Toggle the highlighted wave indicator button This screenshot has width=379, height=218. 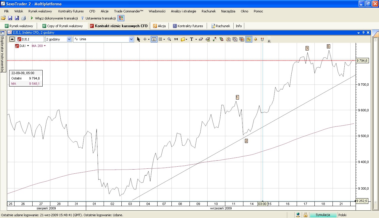(249, 39)
